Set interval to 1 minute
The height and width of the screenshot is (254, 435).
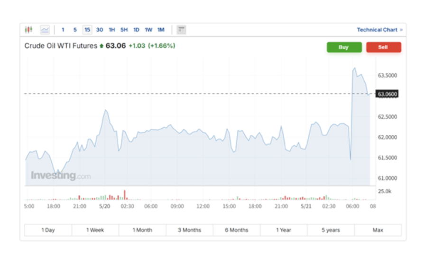pos(63,30)
